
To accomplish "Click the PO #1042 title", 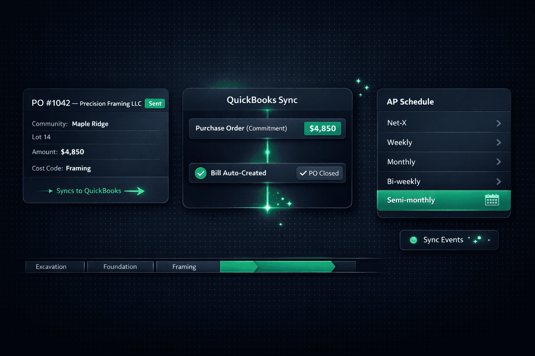I will [x=51, y=103].
